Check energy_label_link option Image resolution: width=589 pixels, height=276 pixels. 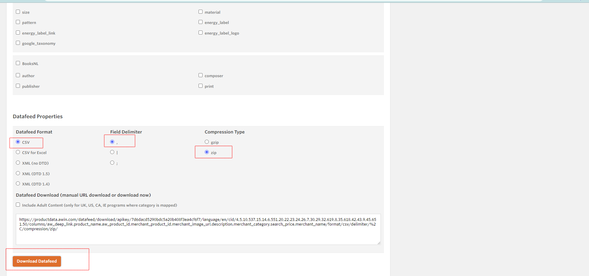18,33
